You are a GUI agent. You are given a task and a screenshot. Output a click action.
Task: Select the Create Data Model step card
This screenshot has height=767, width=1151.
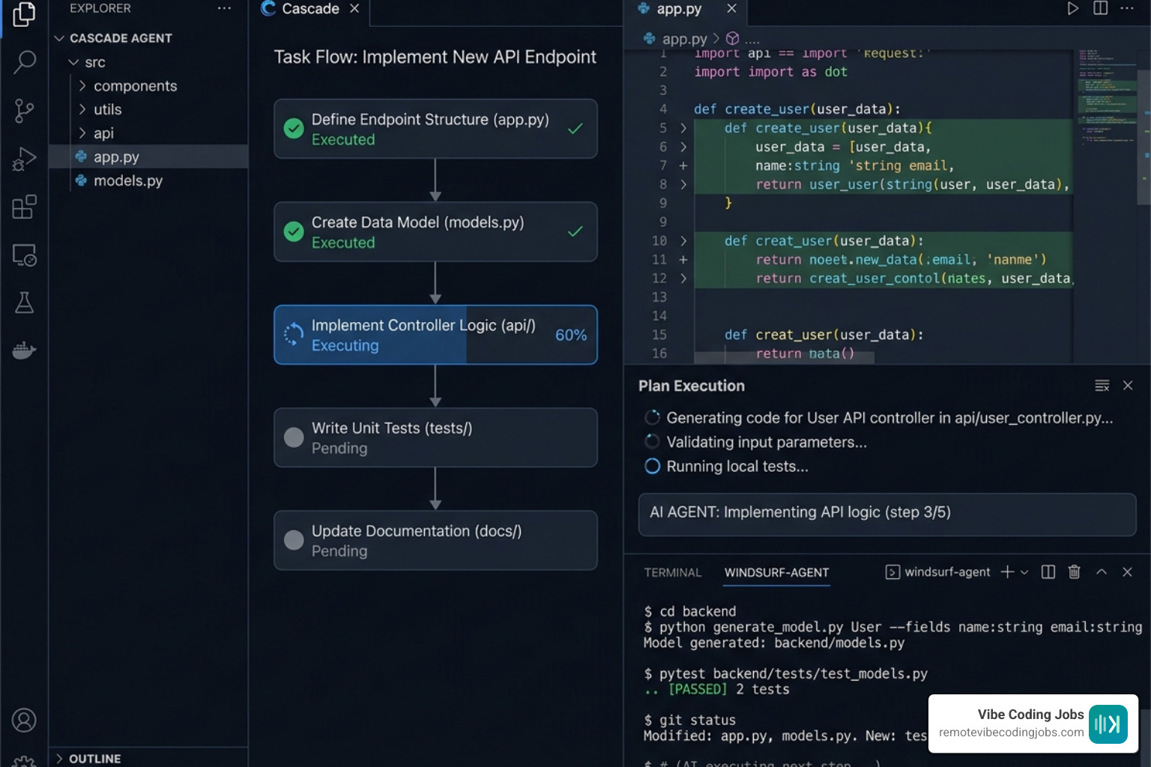435,231
